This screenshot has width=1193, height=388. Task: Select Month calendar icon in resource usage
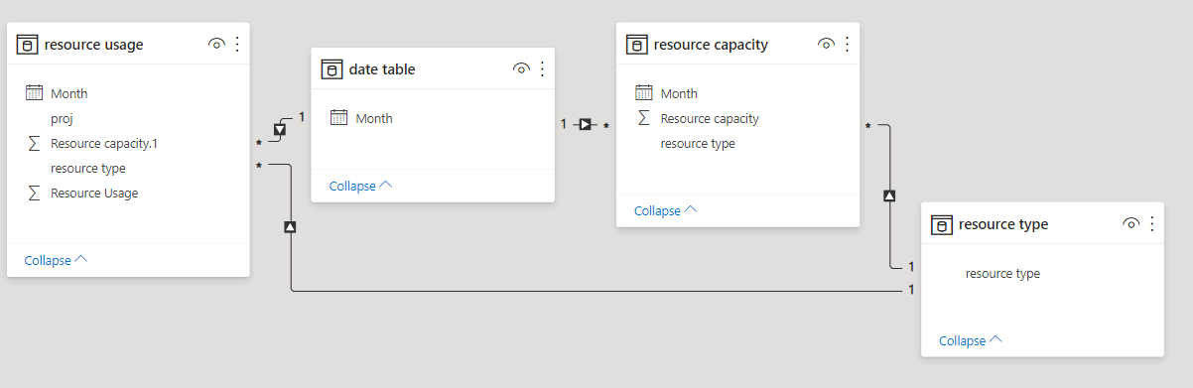34,93
